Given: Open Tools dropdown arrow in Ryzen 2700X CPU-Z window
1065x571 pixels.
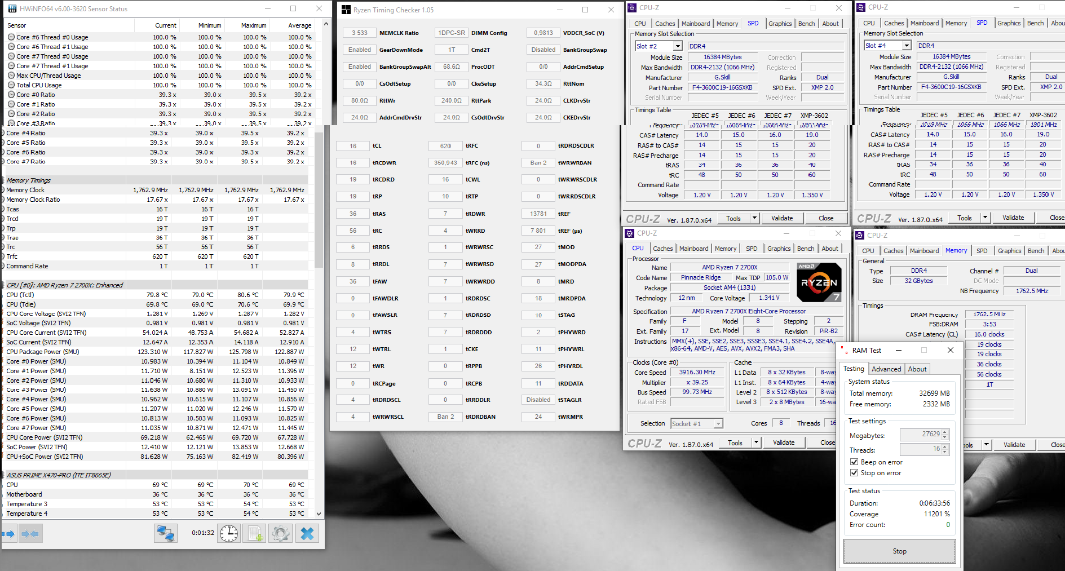Looking at the screenshot, I should click(x=756, y=442).
